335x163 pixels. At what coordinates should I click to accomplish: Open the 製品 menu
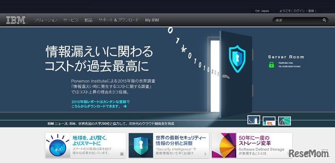88,20
